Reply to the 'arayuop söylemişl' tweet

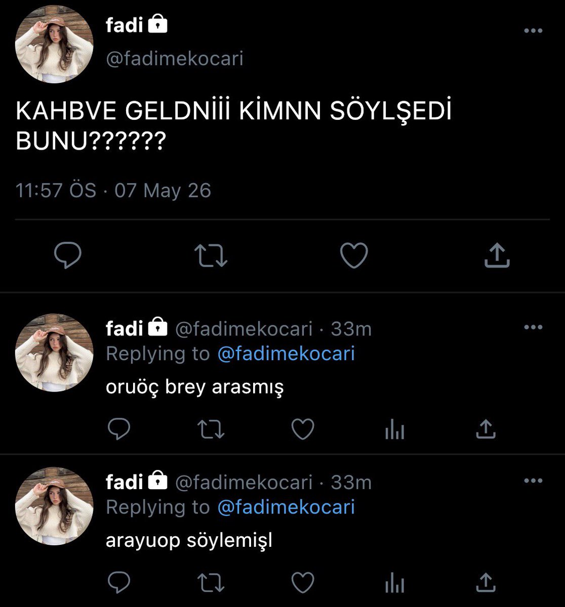coord(119,583)
